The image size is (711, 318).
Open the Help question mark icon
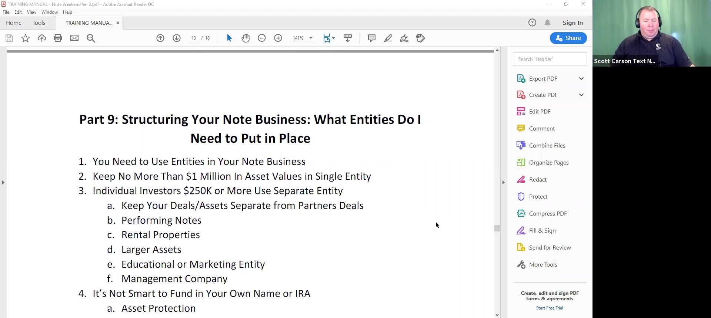click(x=532, y=23)
